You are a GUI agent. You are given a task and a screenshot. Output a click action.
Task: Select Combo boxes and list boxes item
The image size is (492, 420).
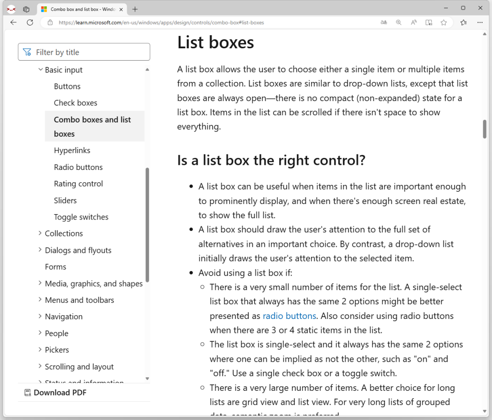95,126
